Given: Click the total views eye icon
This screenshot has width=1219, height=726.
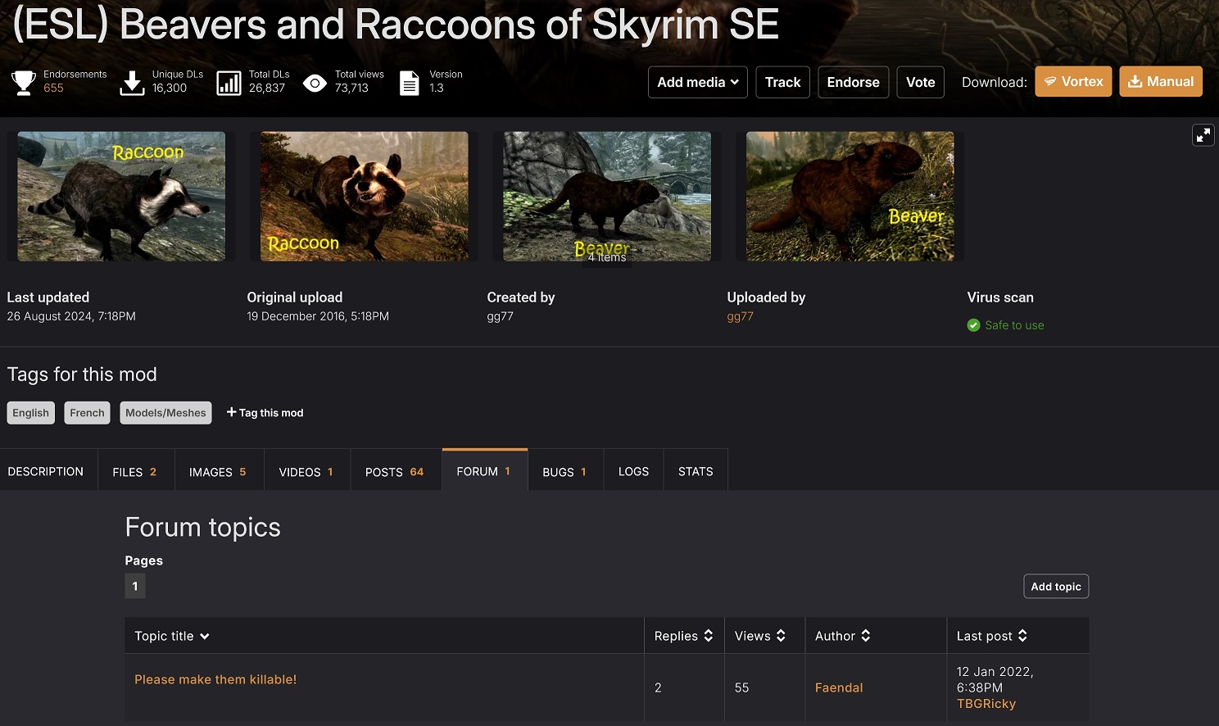Looking at the screenshot, I should pos(315,83).
